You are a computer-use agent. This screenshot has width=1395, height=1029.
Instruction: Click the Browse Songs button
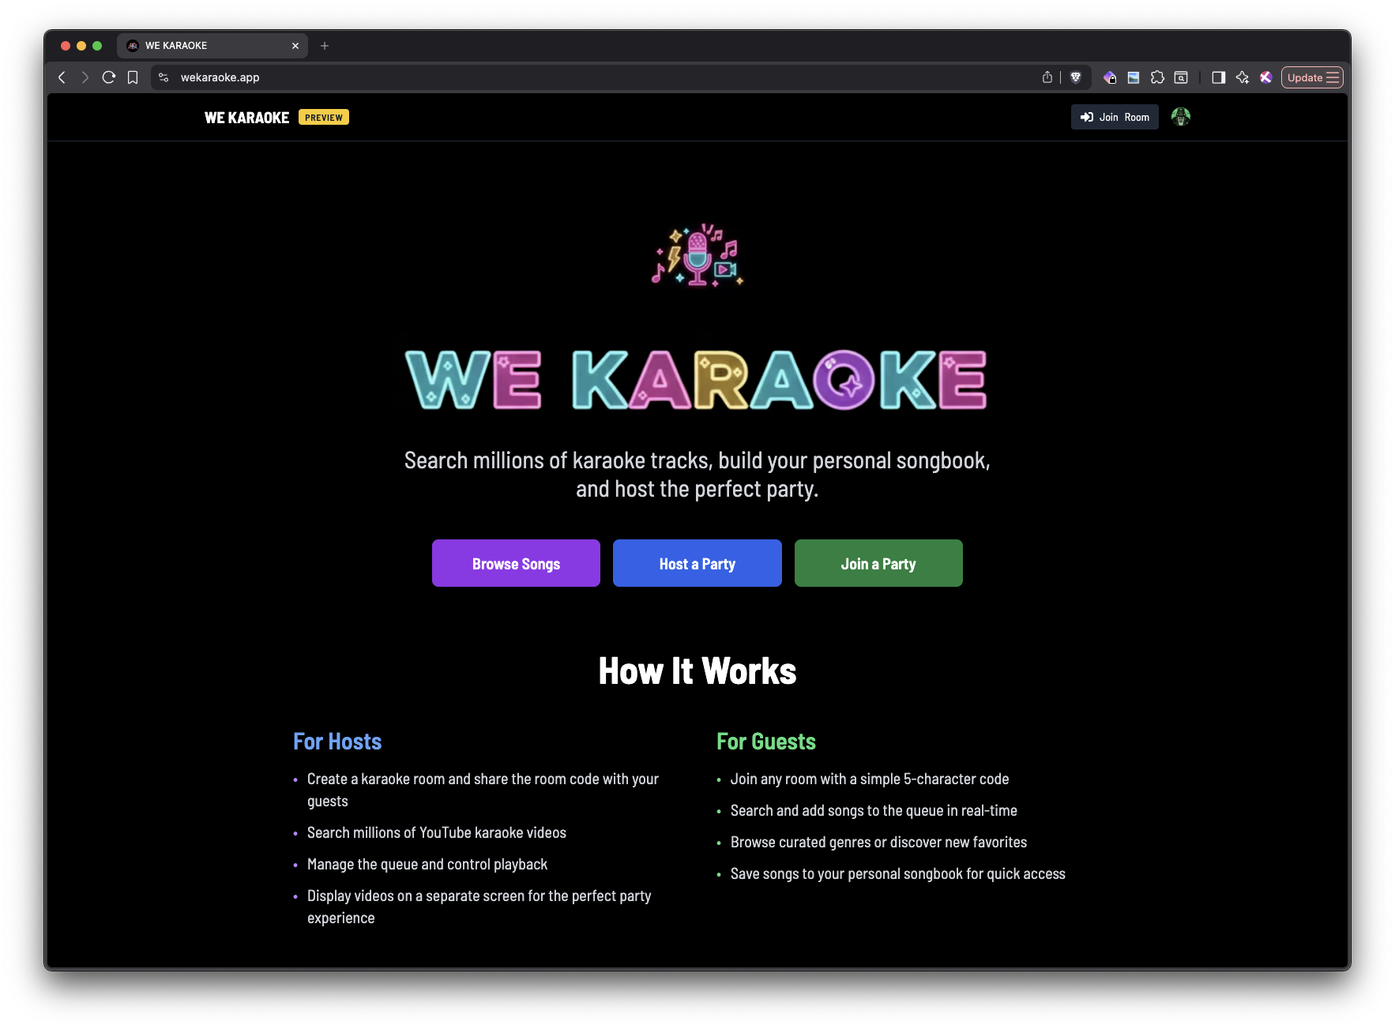(516, 563)
